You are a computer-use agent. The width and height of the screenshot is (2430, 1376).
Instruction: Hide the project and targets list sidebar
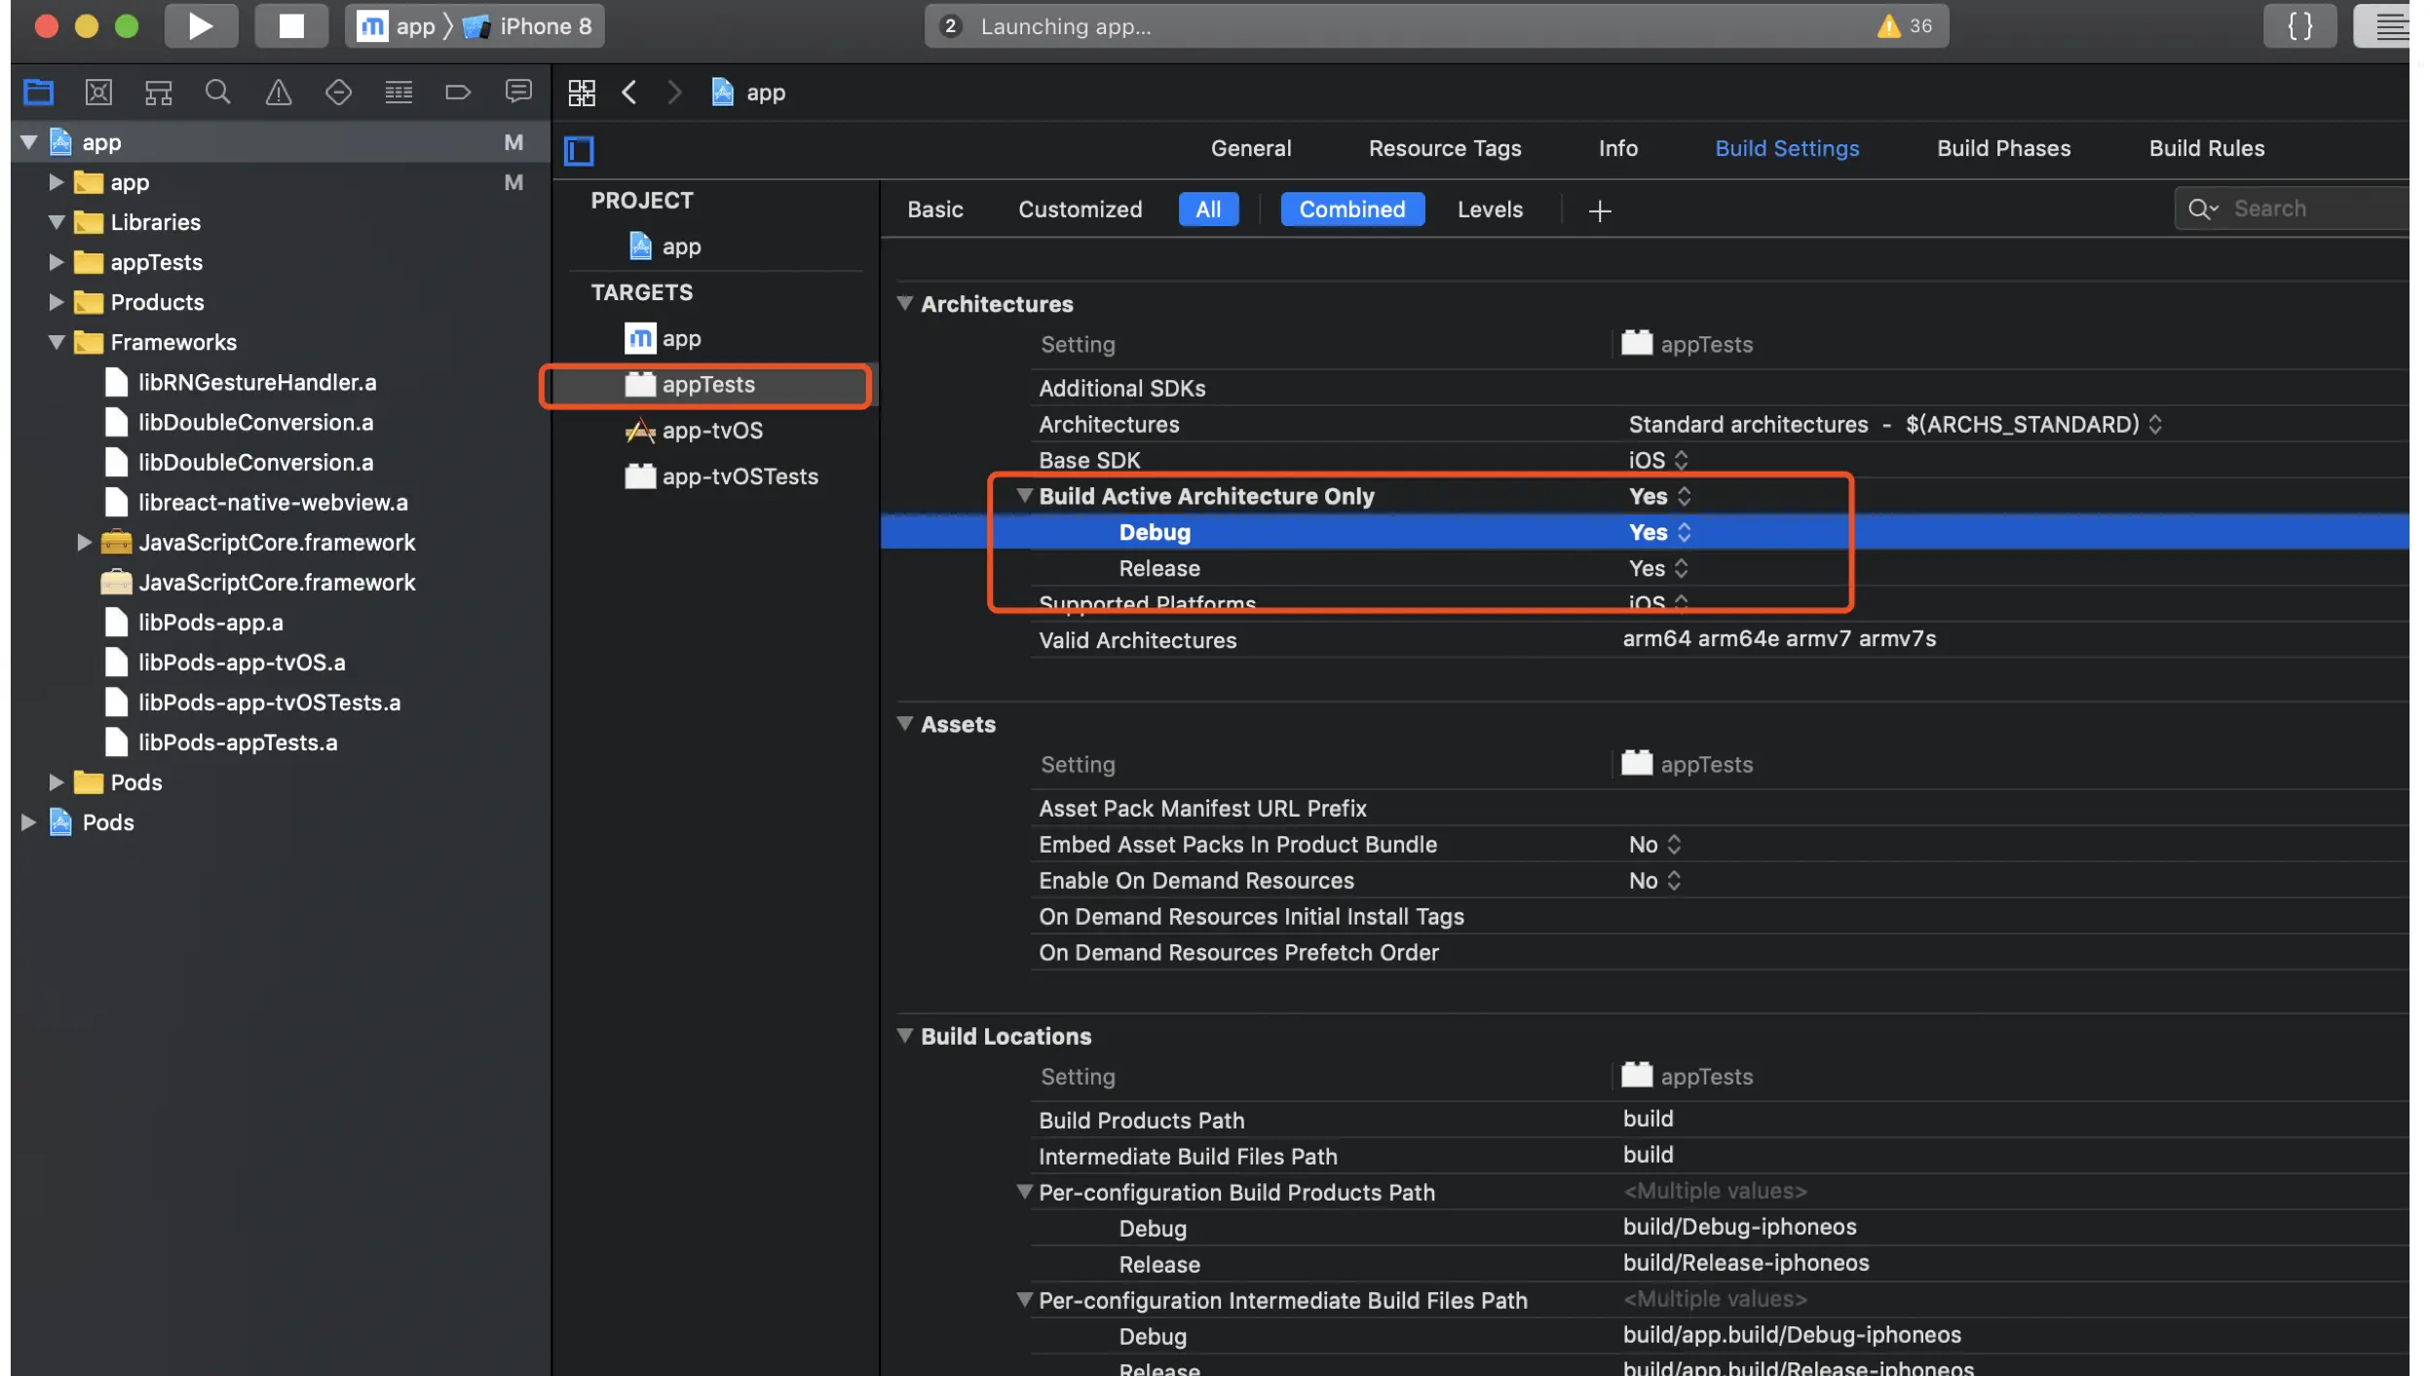pos(579,150)
